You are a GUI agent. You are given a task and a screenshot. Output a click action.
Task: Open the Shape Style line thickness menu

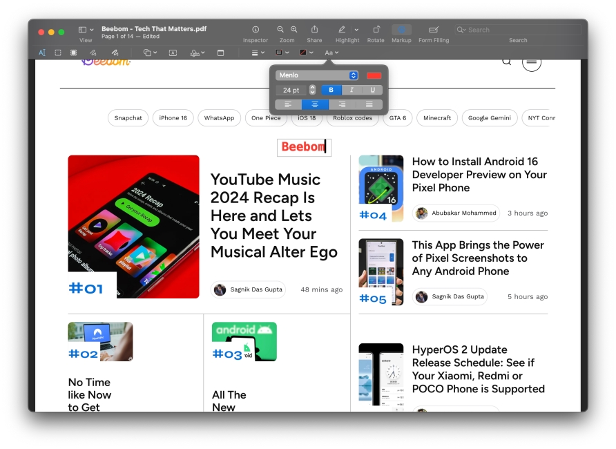258,52
